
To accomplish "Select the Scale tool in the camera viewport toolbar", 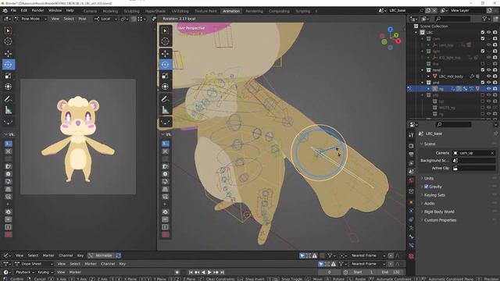I will (9, 76).
